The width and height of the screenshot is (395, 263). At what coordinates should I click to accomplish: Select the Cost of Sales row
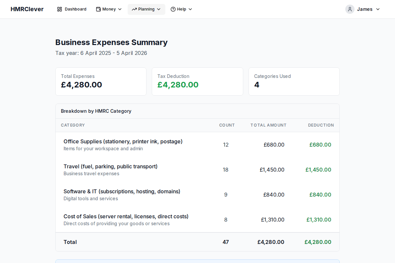coord(197,220)
